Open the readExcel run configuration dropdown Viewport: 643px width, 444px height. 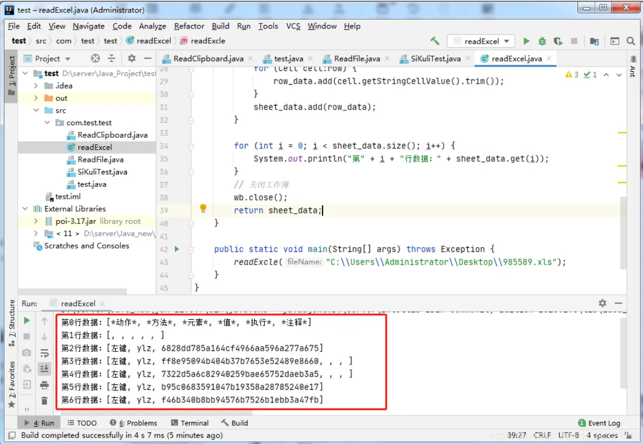(481, 41)
